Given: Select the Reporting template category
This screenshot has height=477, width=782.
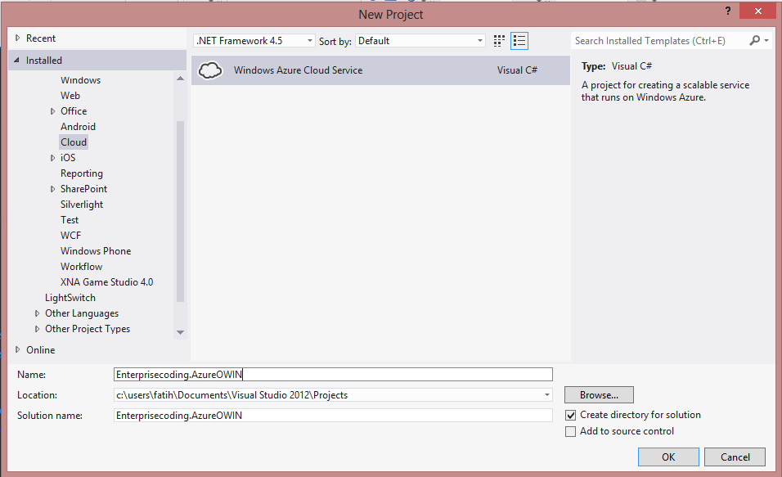Looking at the screenshot, I should (82, 173).
